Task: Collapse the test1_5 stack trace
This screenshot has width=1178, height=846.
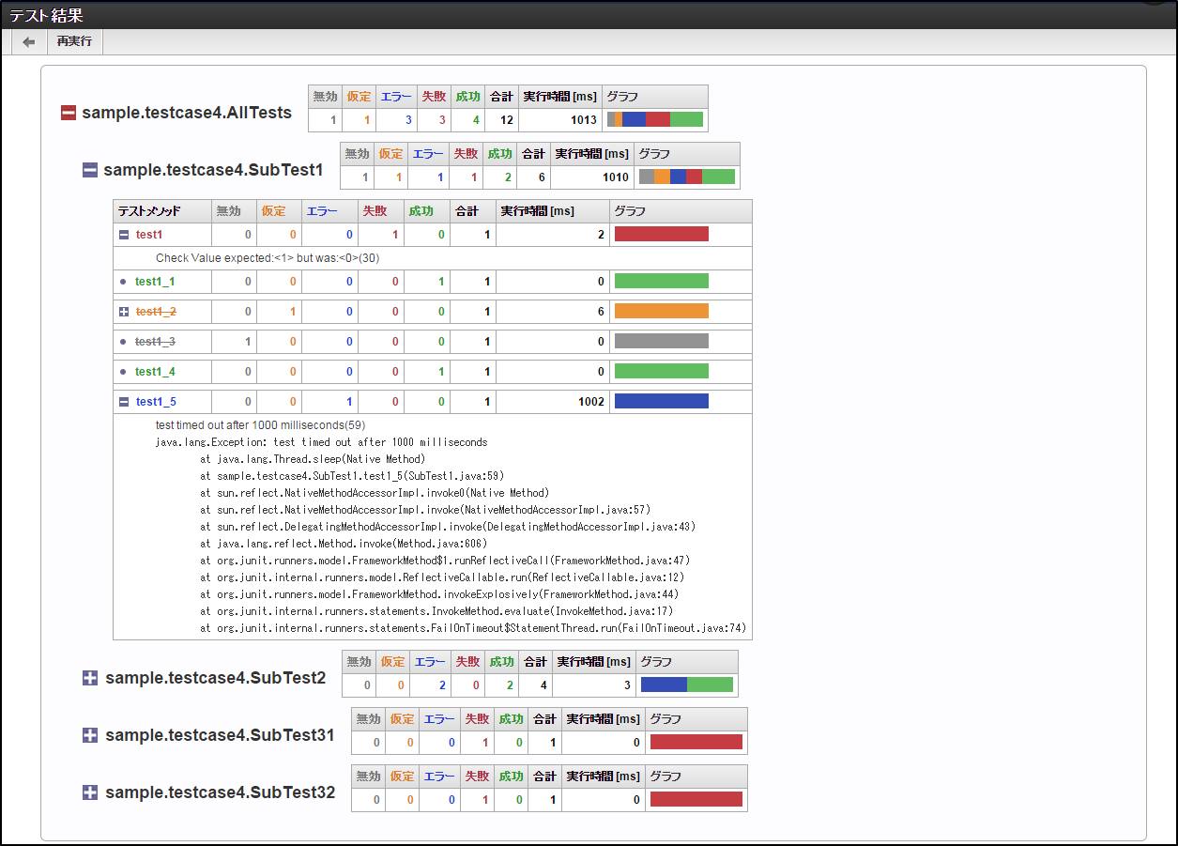Action: tap(124, 402)
